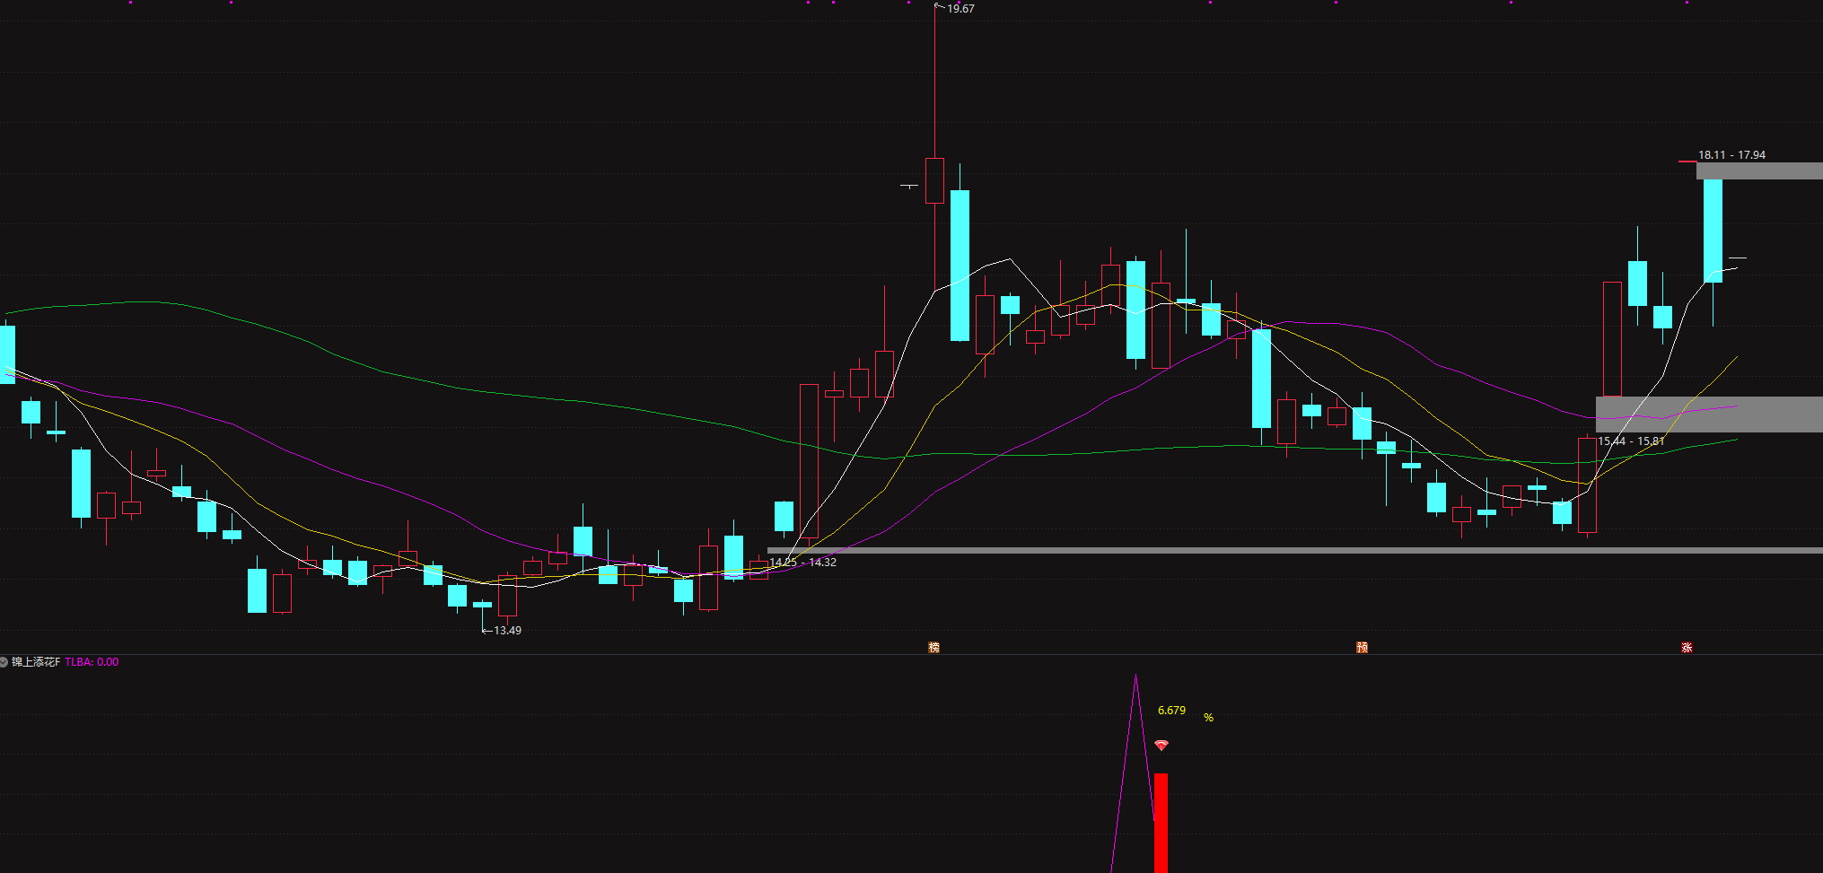Click the wide gray gap band above 15.44 label
The image size is (1823, 873).
click(1708, 414)
